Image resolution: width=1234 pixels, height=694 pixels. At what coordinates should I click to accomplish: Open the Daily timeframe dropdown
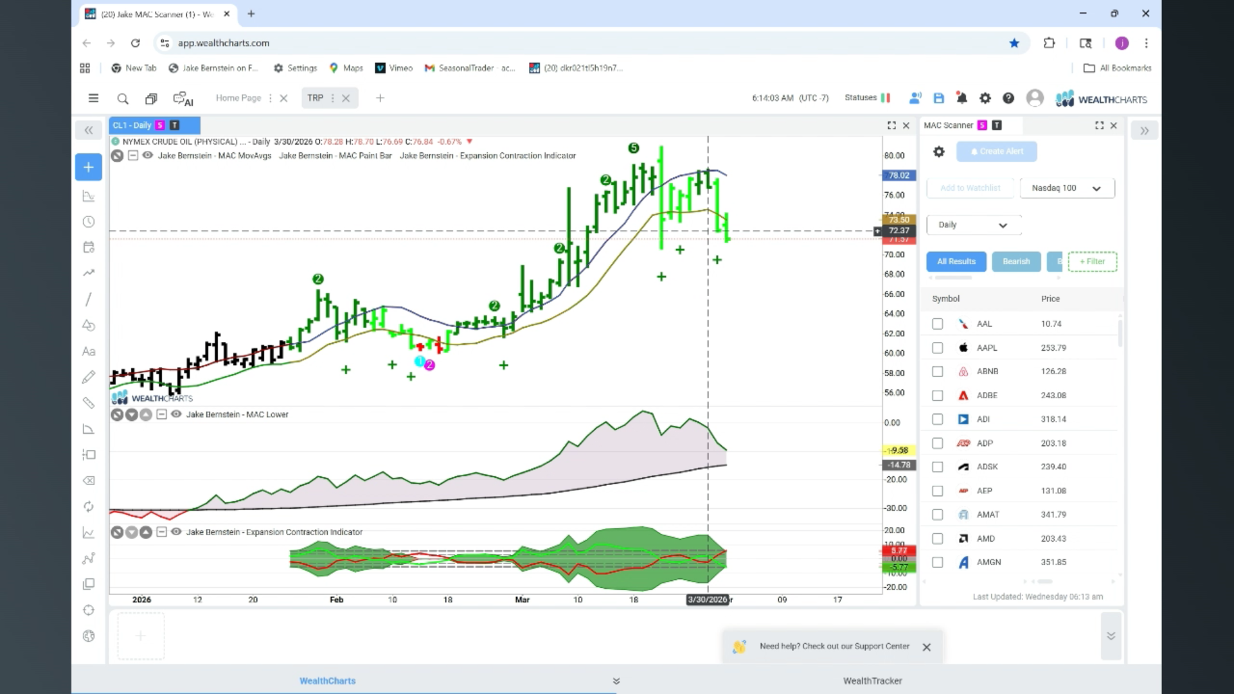pyautogui.click(x=973, y=225)
